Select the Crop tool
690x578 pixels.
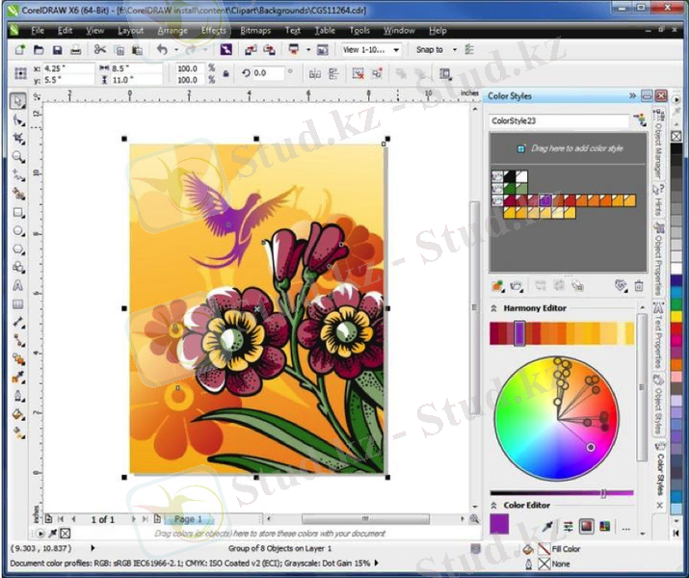18,139
